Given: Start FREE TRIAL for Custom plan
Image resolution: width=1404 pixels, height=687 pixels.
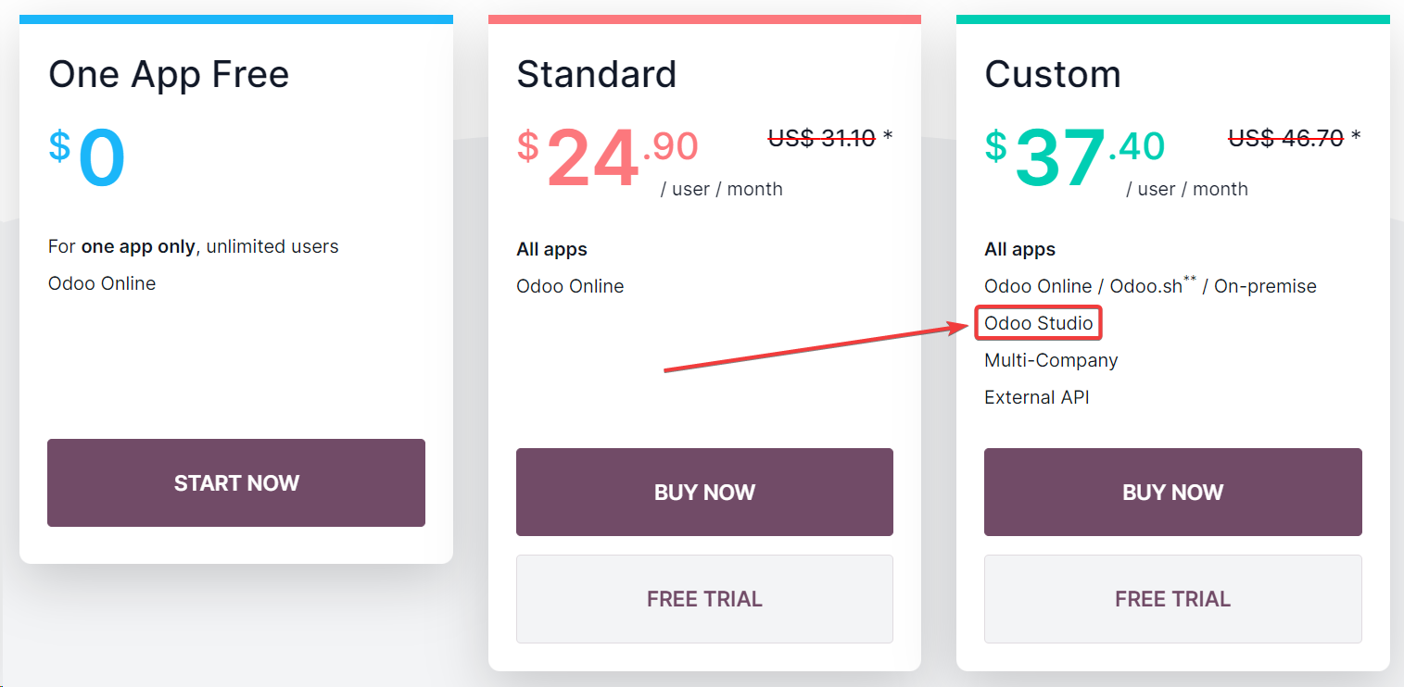Looking at the screenshot, I should 1172,599.
